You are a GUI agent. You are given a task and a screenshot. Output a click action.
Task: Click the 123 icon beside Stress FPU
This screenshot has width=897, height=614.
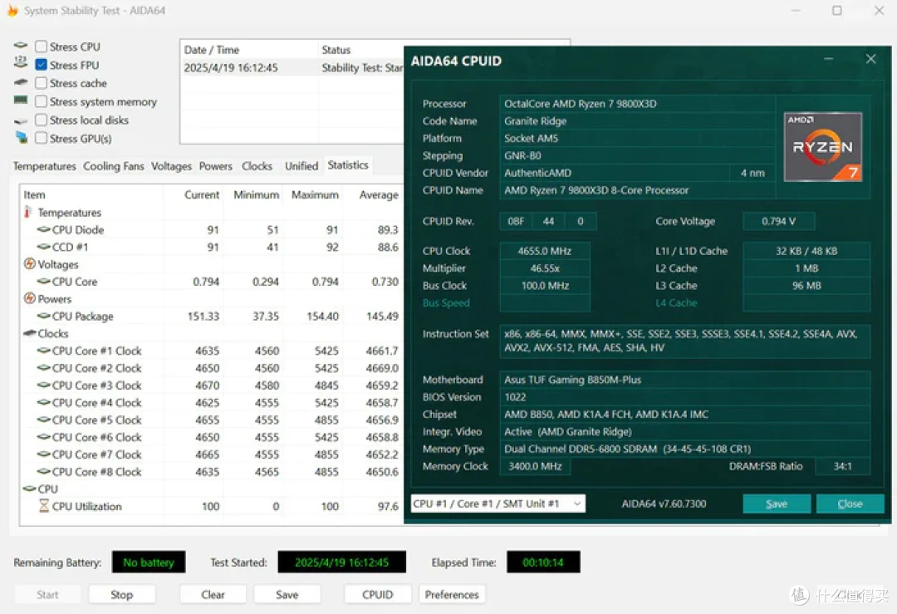[21, 63]
